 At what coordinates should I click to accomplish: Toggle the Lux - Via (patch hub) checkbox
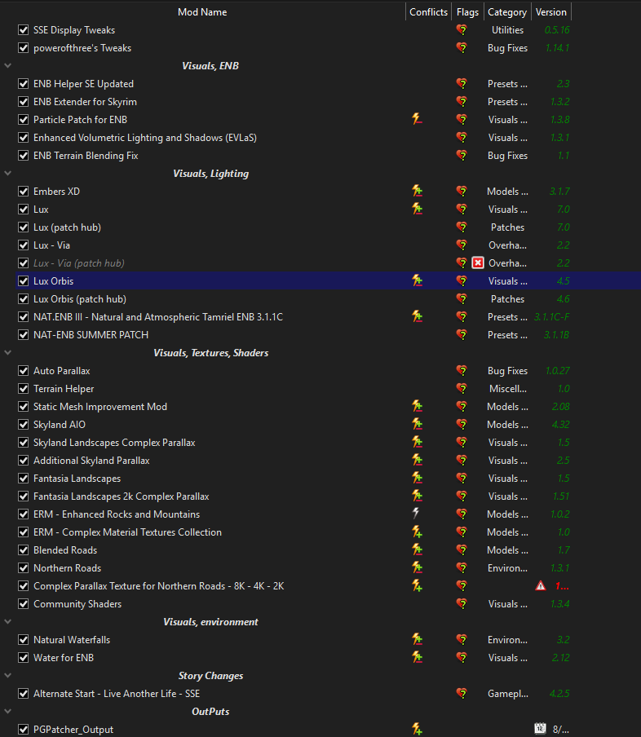click(x=23, y=263)
